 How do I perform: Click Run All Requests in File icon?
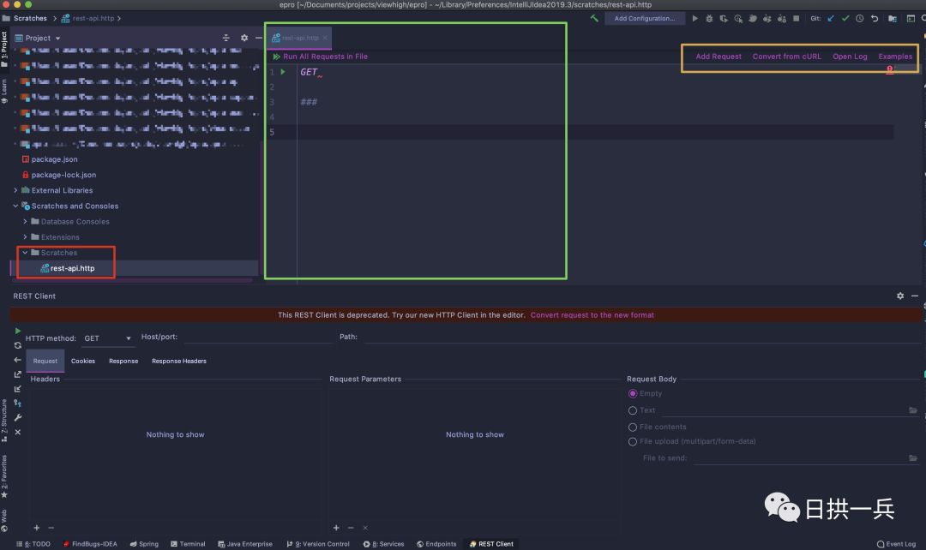[276, 57]
